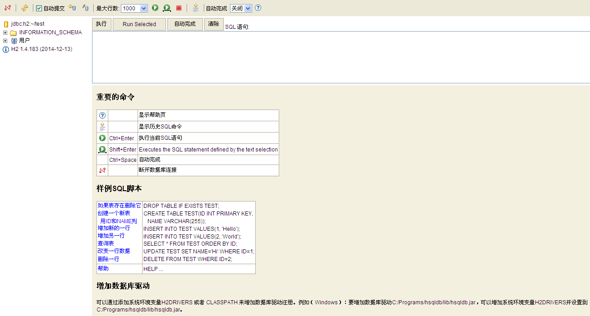
Task: Click the Executes the SQL statement description cell
Action: pyautogui.click(x=208, y=149)
